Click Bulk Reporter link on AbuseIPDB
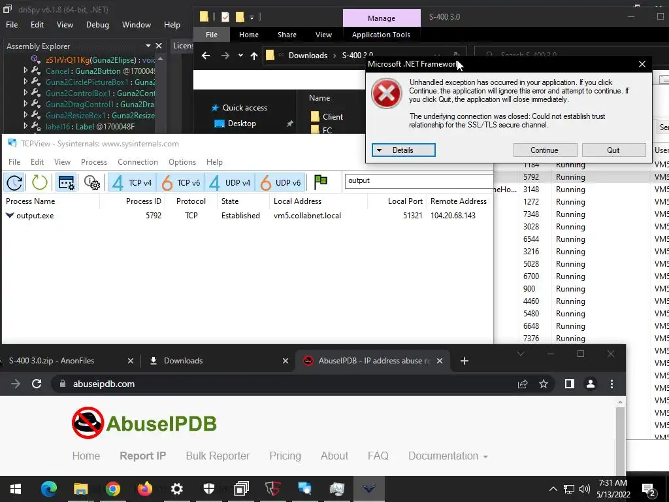Screen dimensions: 669x502 click(x=218, y=456)
